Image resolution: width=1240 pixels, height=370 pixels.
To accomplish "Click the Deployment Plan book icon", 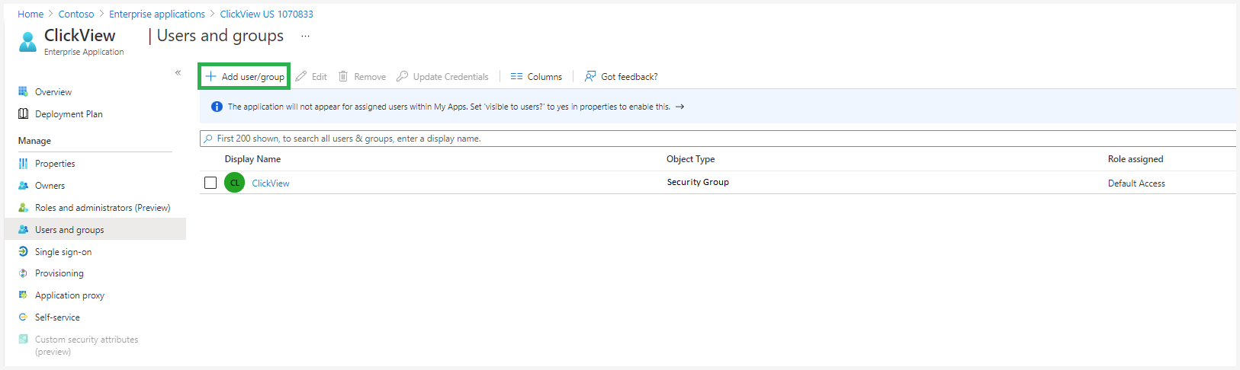I will pos(23,113).
